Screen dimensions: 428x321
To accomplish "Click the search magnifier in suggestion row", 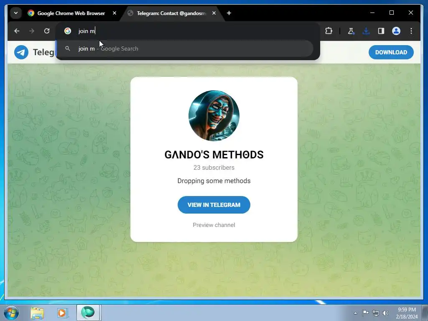I will click(68, 48).
